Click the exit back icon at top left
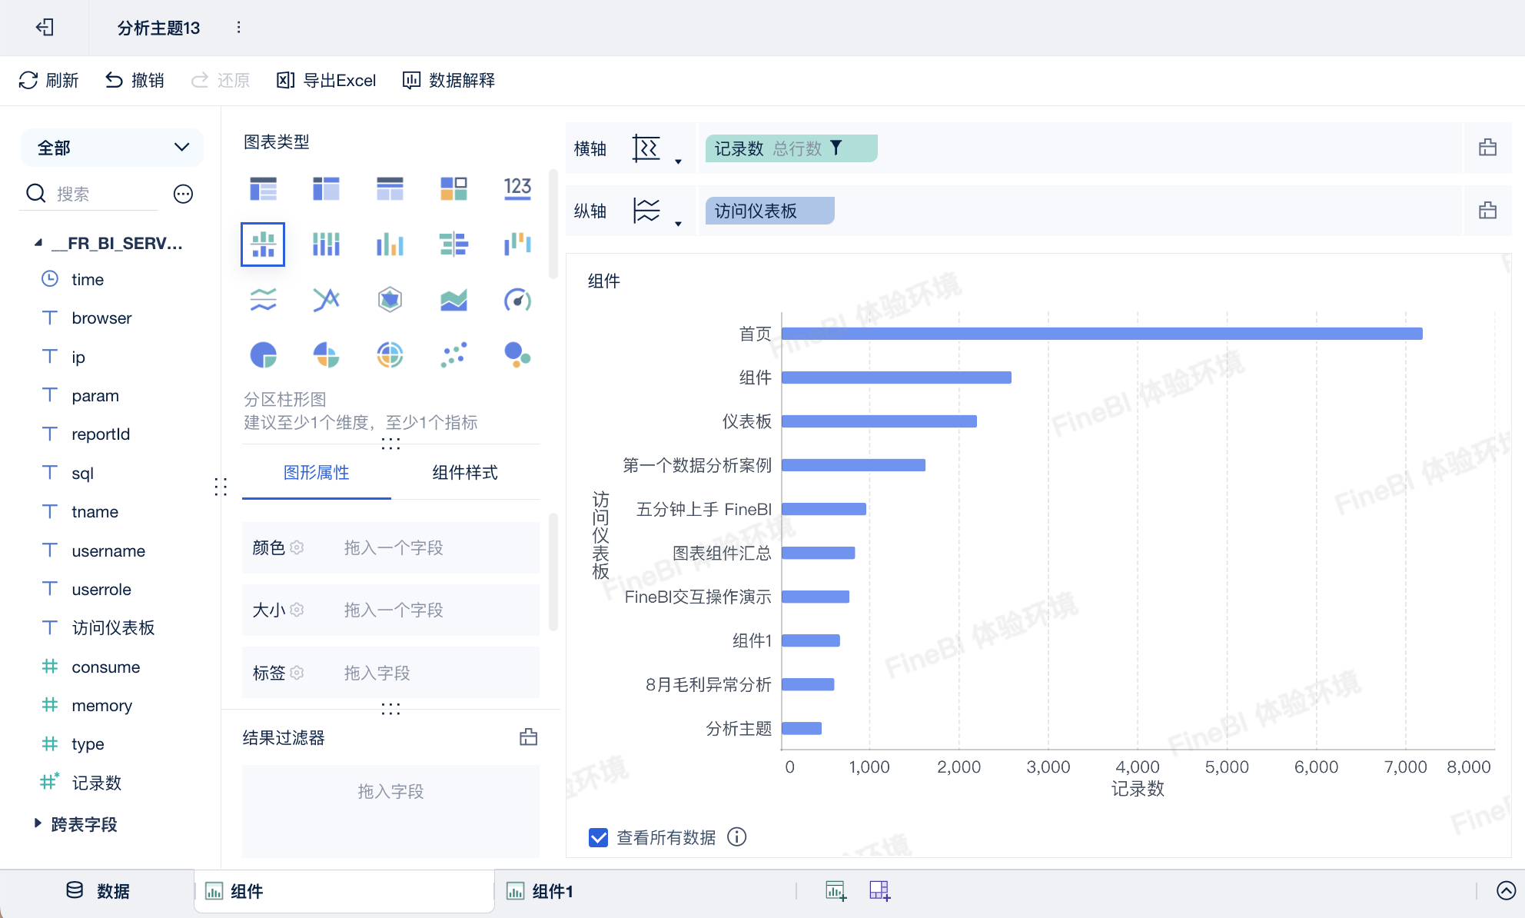The width and height of the screenshot is (1525, 918). [45, 28]
